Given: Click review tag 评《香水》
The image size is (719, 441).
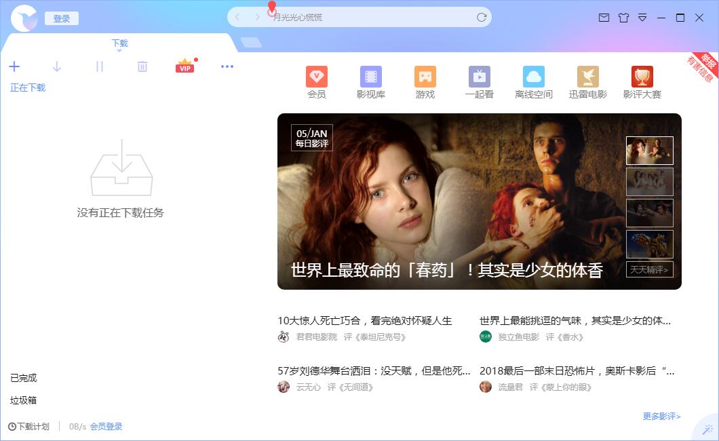Looking at the screenshot, I should click(565, 337).
